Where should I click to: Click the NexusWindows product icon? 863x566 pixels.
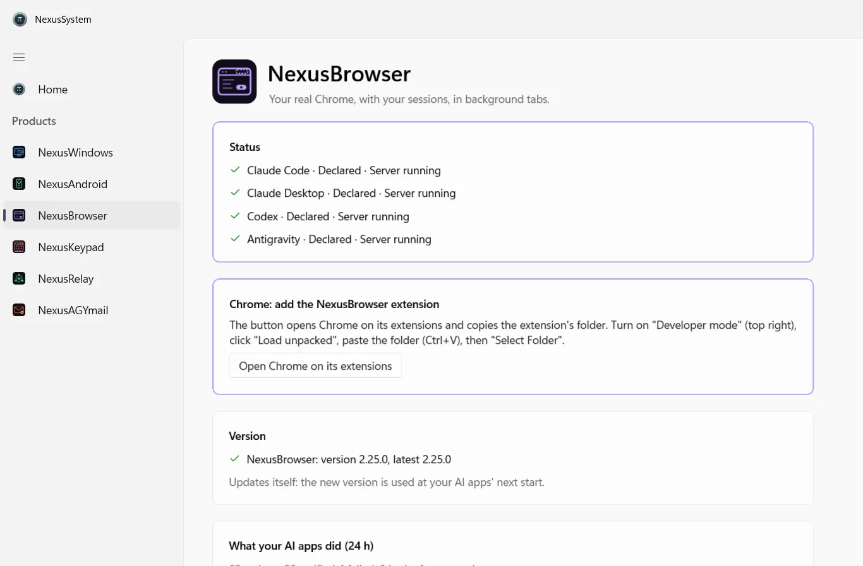[x=19, y=152]
